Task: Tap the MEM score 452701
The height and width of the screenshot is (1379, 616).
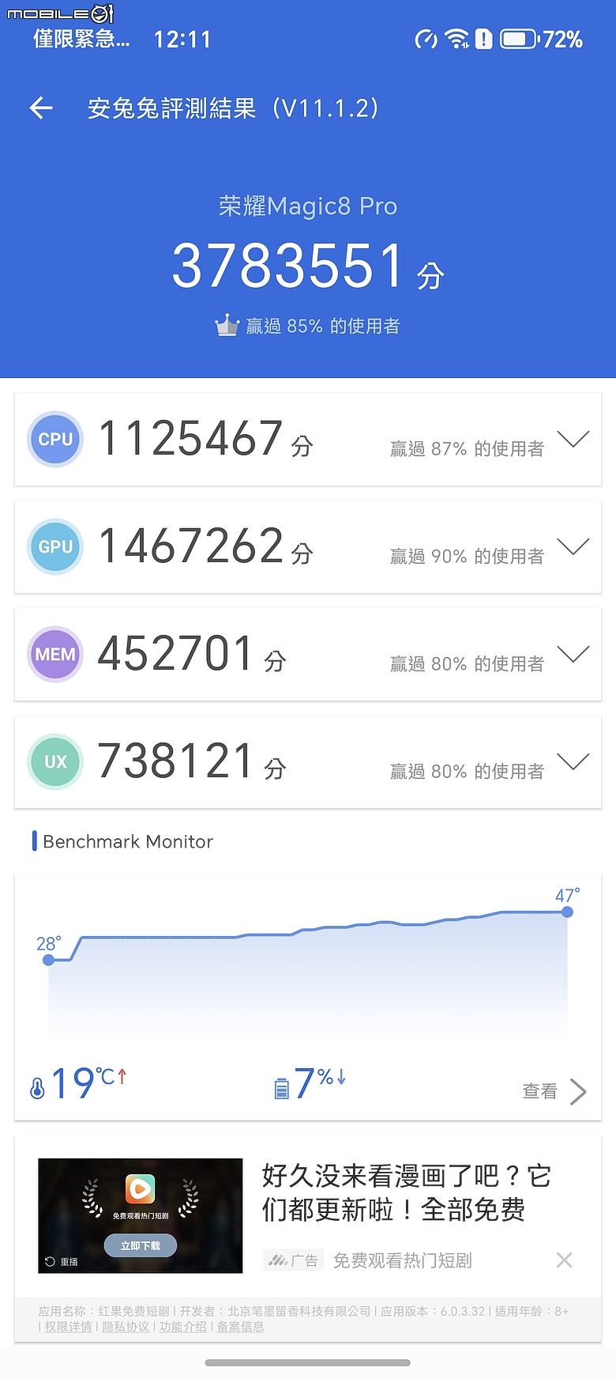Action: coord(175,653)
